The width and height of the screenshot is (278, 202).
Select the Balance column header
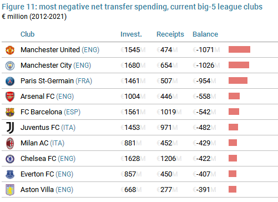point(205,34)
